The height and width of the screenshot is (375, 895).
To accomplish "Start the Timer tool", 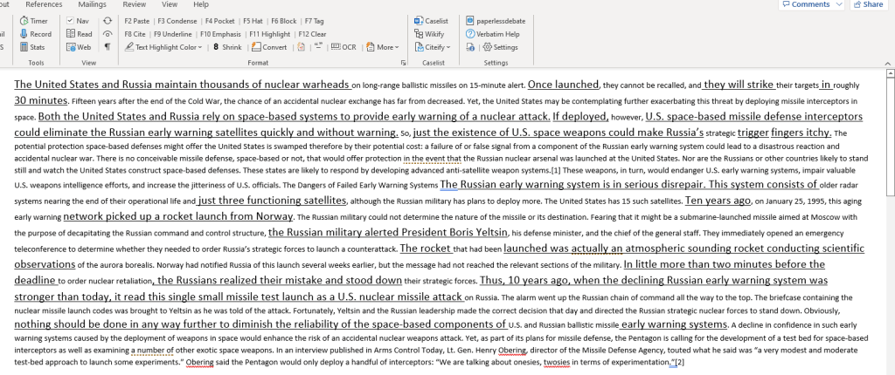I will [37, 19].
